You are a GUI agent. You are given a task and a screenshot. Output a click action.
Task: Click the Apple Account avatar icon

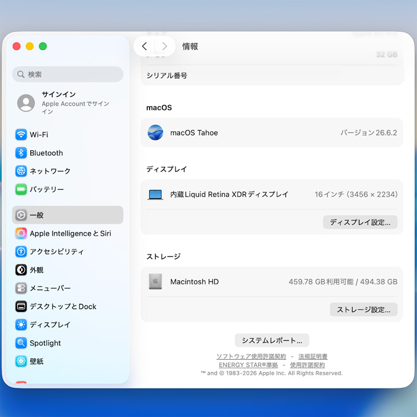pyautogui.click(x=26, y=103)
